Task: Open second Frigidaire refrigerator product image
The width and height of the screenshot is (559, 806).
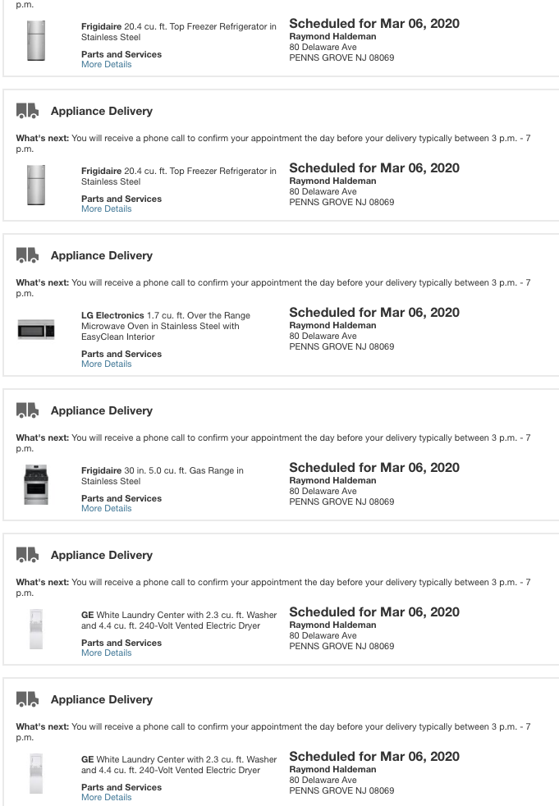Action: point(36,185)
